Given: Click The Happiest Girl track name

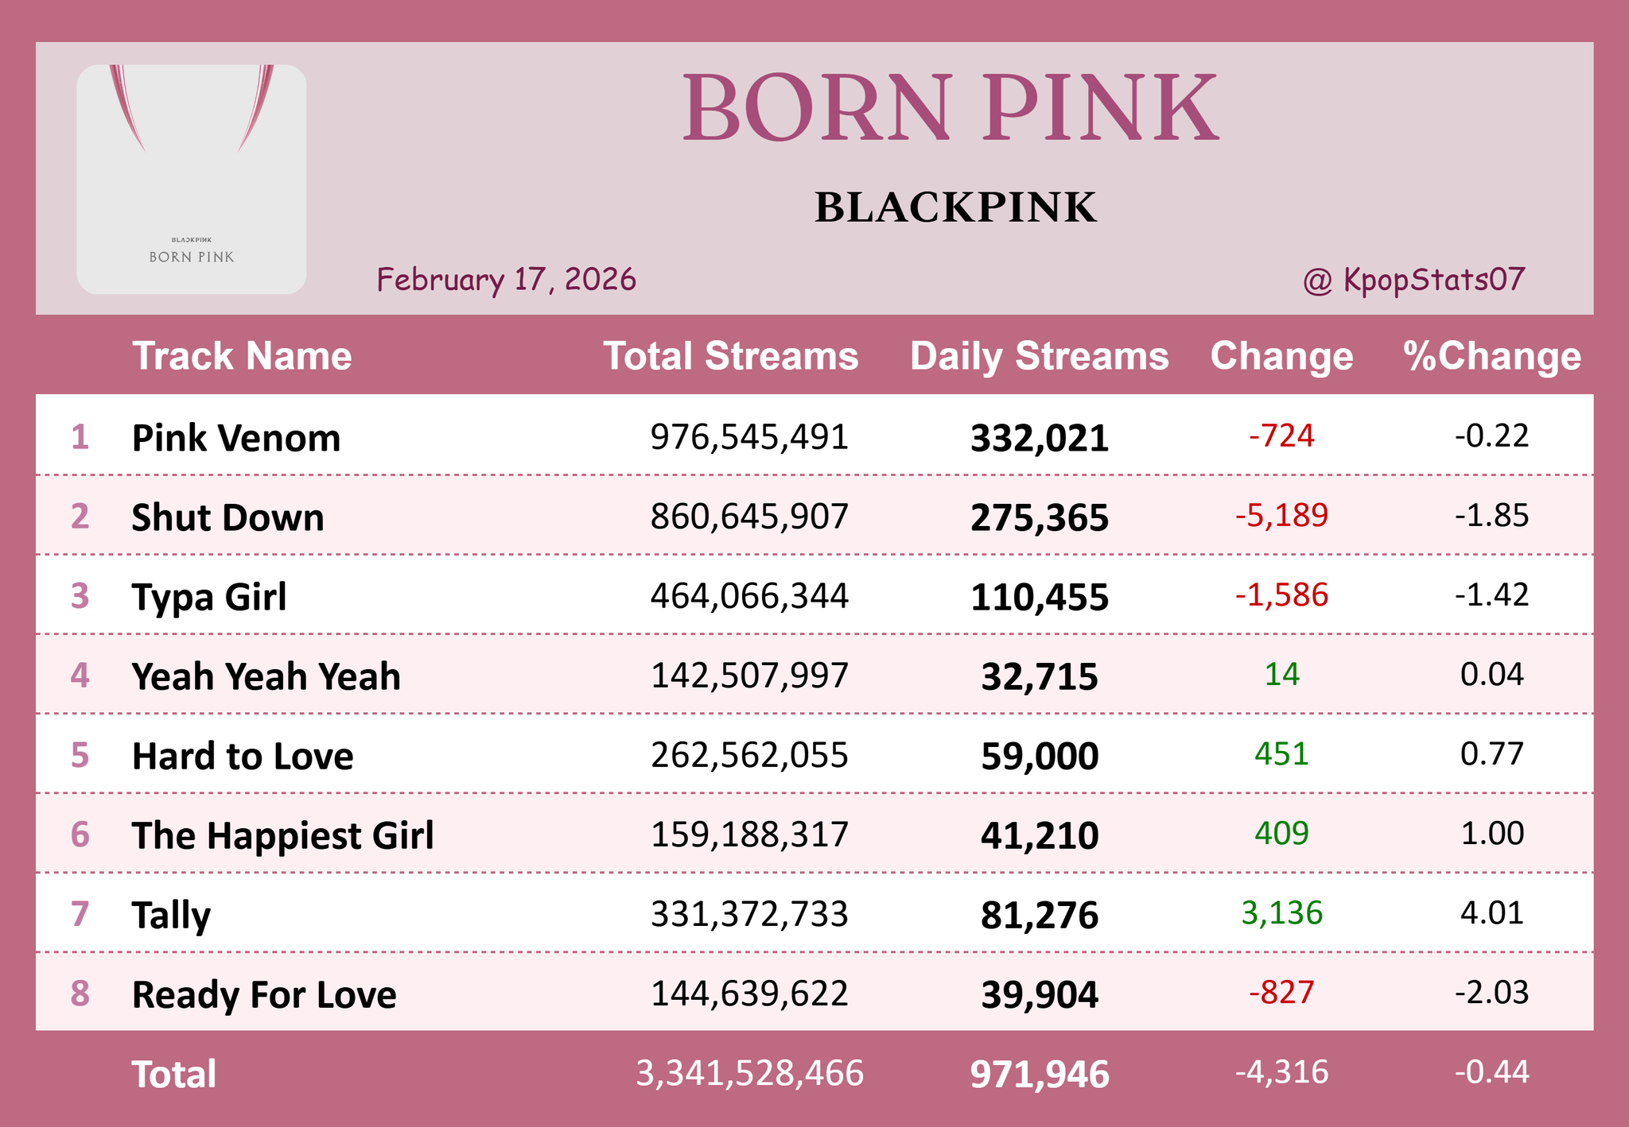Looking at the screenshot, I should [x=282, y=835].
